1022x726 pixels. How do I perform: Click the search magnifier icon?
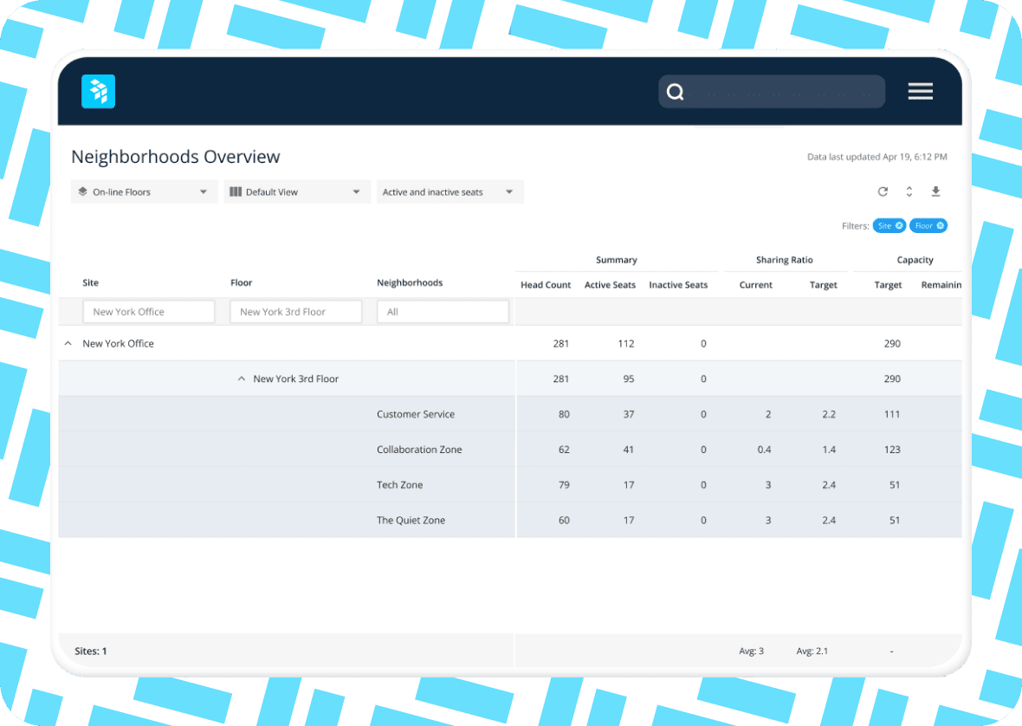(x=676, y=92)
